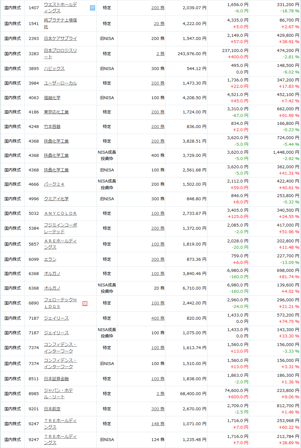Image resolution: width=301 pixels, height=448 pixels.
Task: Click the 200 株 quantity link for 東京応化工業
Action: (x=158, y=112)
